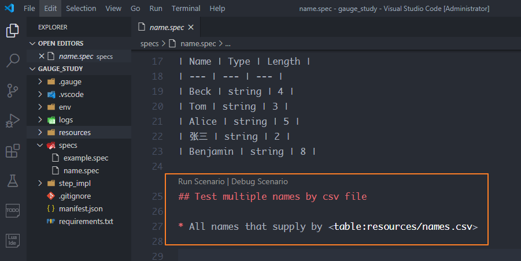This screenshot has width=521, height=261.
Task: Close name.spec in Open Editors list
Action: pos(42,56)
